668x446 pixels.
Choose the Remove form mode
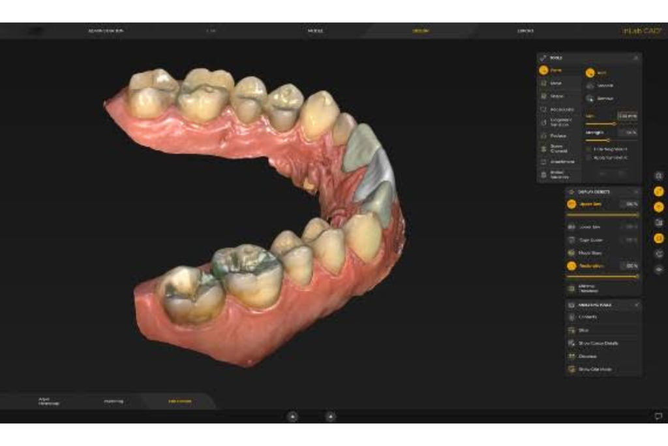coord(600,99)
